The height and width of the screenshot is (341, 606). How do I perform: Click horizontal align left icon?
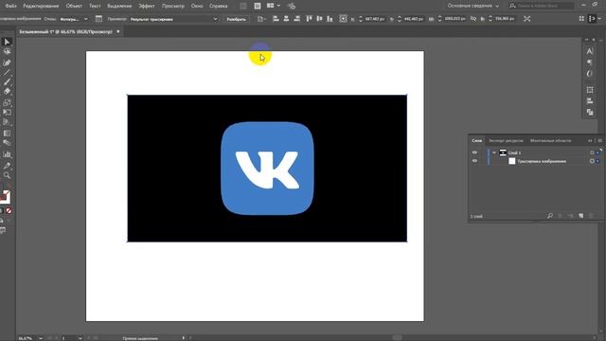click(276, 19)
